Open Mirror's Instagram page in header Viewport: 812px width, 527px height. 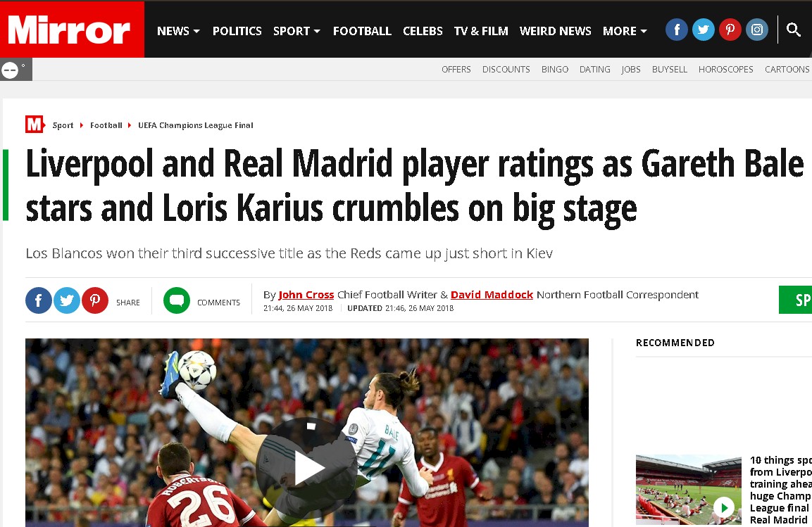(x=756, y=30)
